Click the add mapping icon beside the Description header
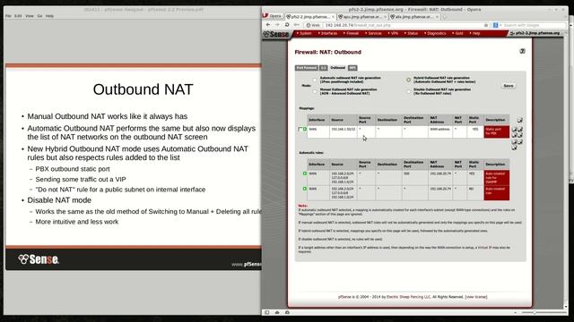 tap(520, 120)
